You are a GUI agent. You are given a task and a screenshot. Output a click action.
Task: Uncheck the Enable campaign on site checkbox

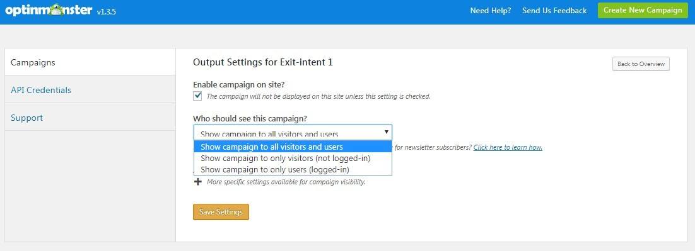(x=197, y=96)
